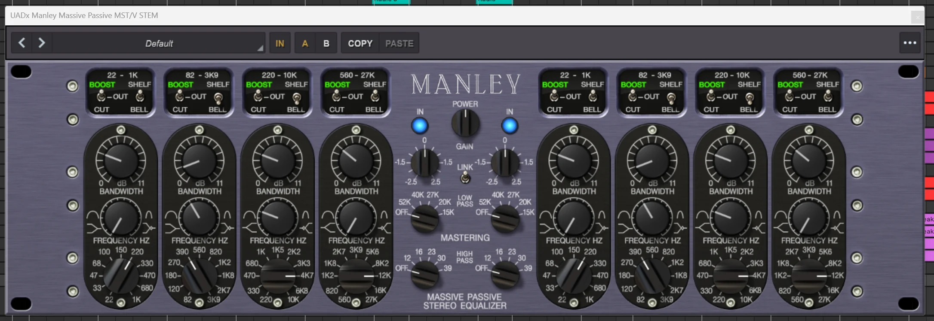Flip left channel 220-10K SHELF/BELL switch
This screenshot has width=934, height=321.
coord(297,98)
